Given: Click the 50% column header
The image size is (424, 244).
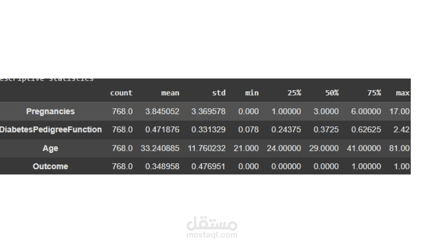Looking at the screenshot, I should click(x=332, y=93).
